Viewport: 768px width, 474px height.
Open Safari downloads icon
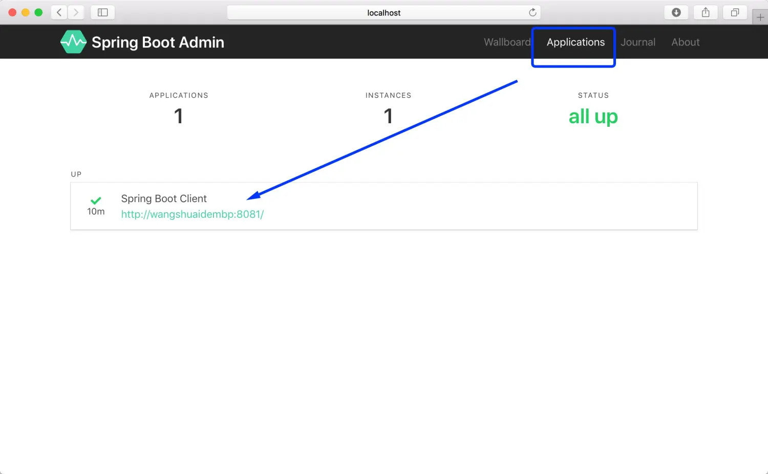click(676, 12)
